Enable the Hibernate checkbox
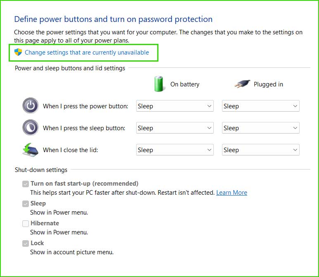The width and height of the screenshot is (319, 277). click(26, 223)
